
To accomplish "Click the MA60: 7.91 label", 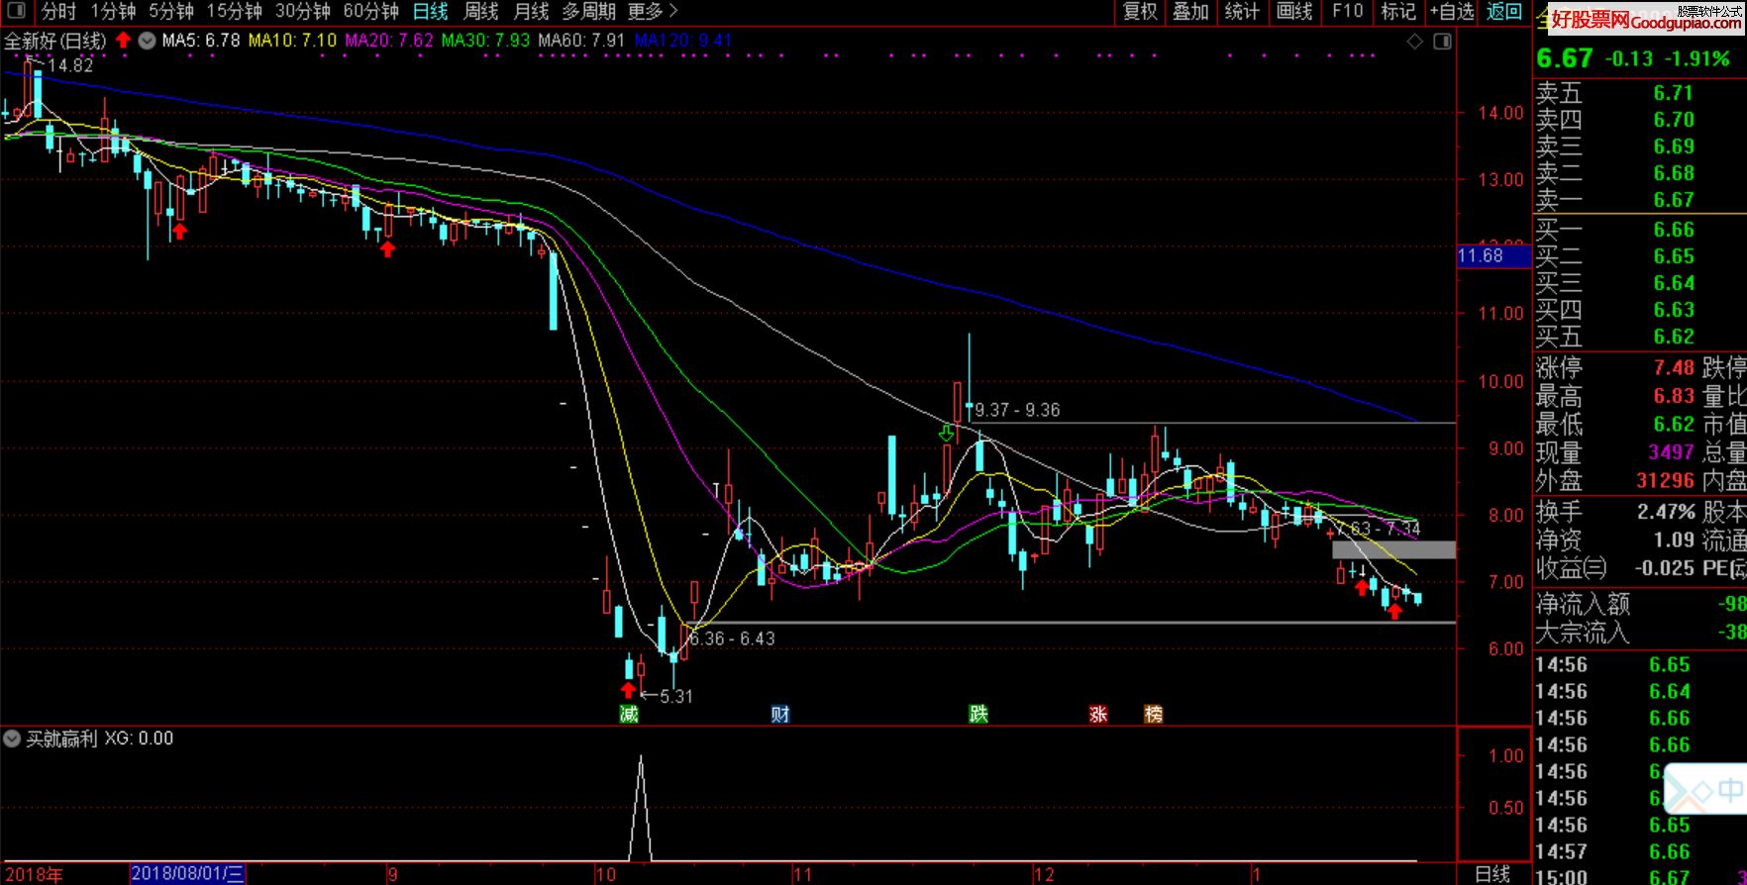I will tap(582, 41).
